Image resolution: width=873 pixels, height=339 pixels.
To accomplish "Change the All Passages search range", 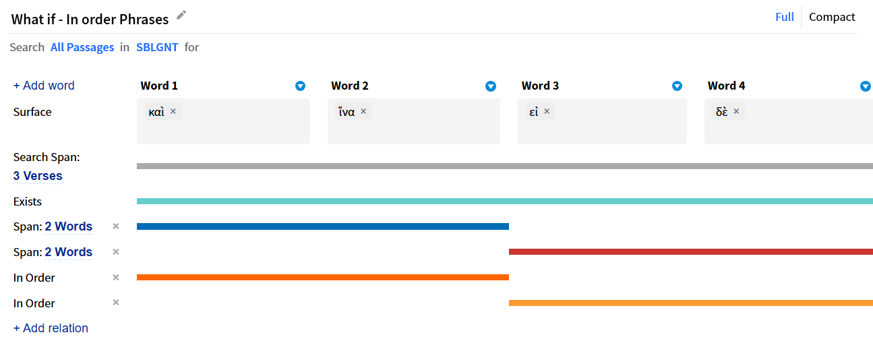I will 82,47.
